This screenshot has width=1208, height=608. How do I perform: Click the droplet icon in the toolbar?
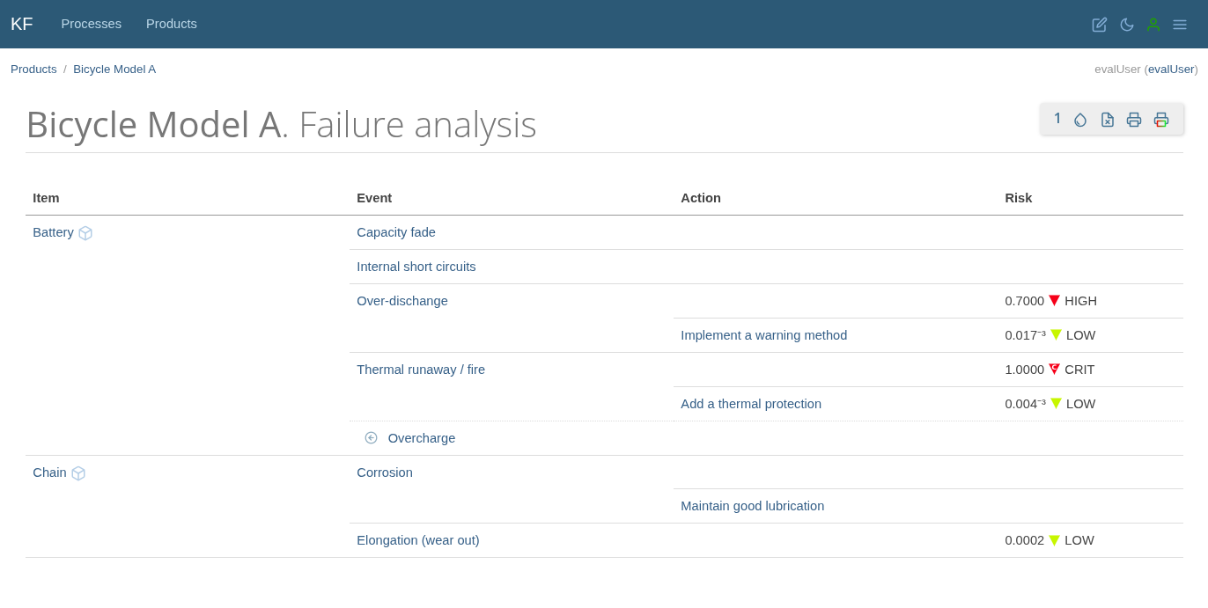[1080, 120]
